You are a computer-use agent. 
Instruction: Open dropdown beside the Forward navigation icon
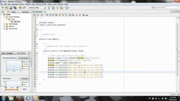pyautogui.click(x=44, y=15)
